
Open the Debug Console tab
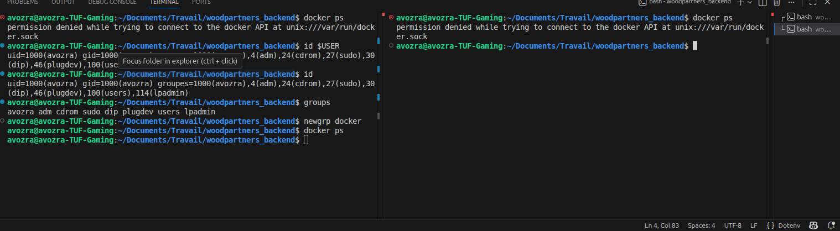(x=112, y=2)
